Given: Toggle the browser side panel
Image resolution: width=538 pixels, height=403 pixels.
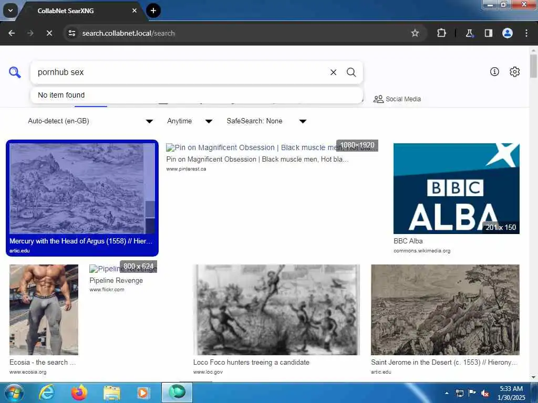Looking at the screenshot, I should coord(489,33).
